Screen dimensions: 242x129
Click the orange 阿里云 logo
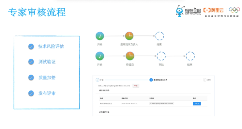click(214, 10)
